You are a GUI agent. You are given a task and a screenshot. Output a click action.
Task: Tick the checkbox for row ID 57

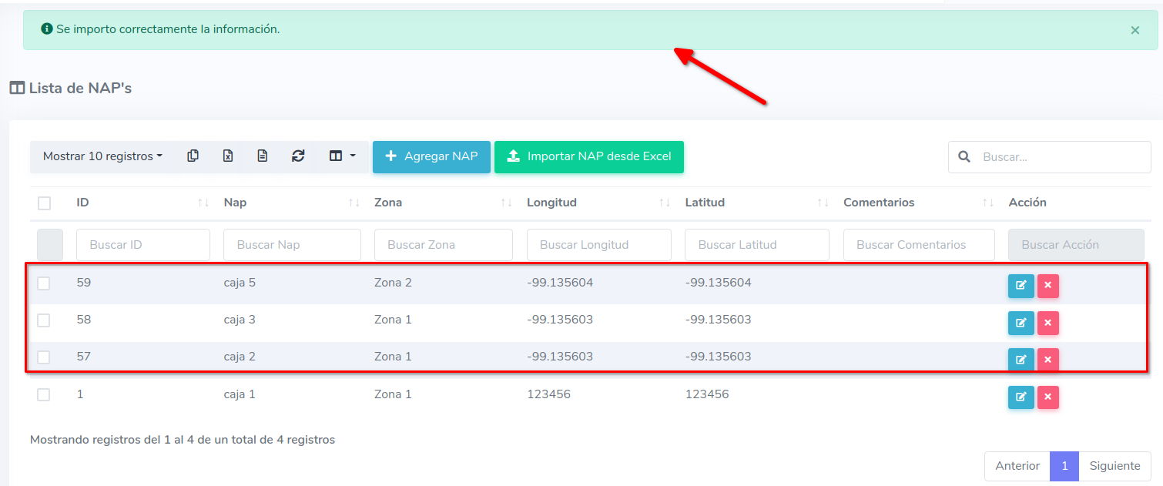tap(44, 357)
